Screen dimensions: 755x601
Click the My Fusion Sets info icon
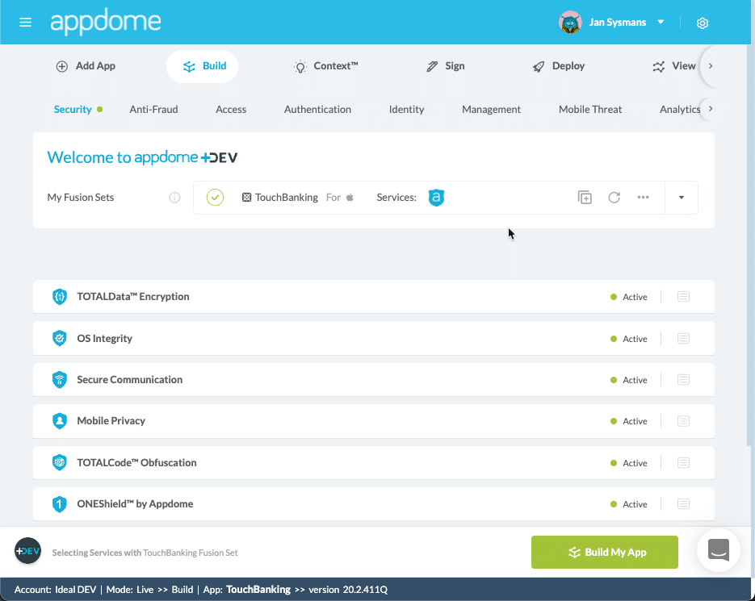click(174, 198)
